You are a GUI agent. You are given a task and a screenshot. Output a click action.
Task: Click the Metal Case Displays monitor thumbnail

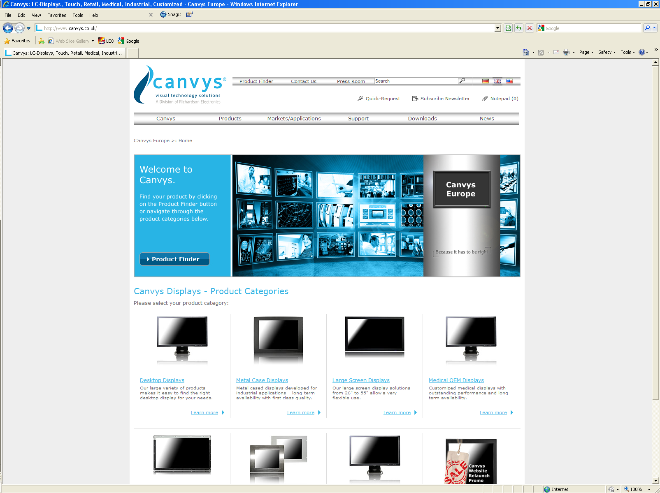tap(278, 340)
